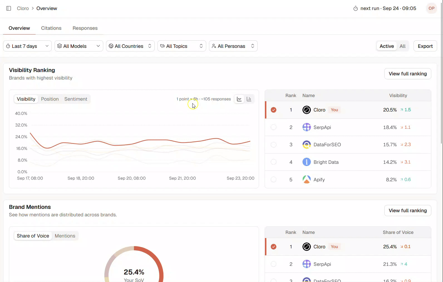This screenshot has width=443, height=282.
Task: Select the Position chart tab
Action: tap(50, 99)
